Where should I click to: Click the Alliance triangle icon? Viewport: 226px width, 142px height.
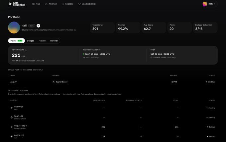46,4
